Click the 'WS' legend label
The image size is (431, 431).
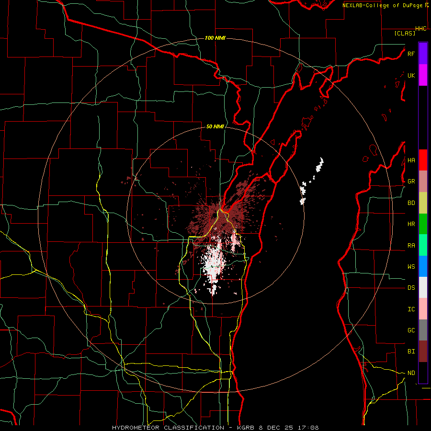click(411, 266)
